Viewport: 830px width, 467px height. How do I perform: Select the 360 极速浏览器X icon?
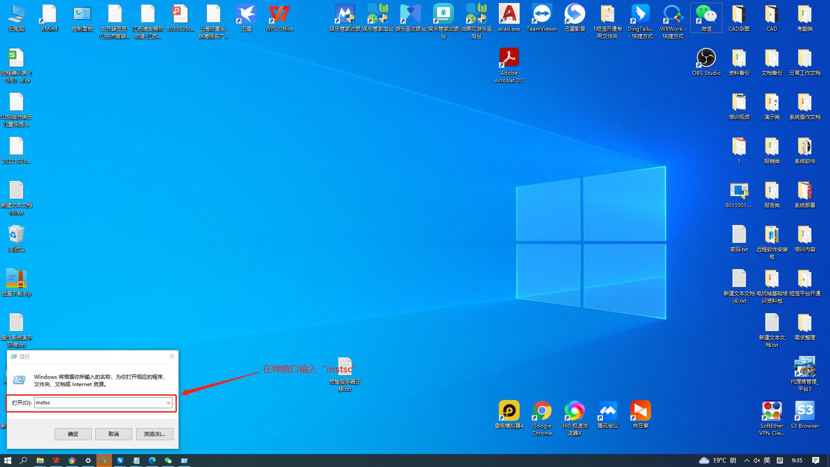tap(575, 419)
